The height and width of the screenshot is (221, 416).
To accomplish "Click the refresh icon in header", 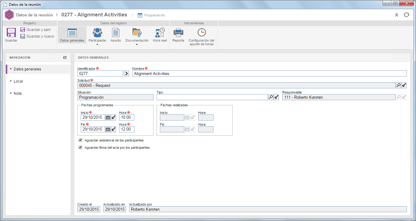I will pyautogui.click(x=407, y=15).
